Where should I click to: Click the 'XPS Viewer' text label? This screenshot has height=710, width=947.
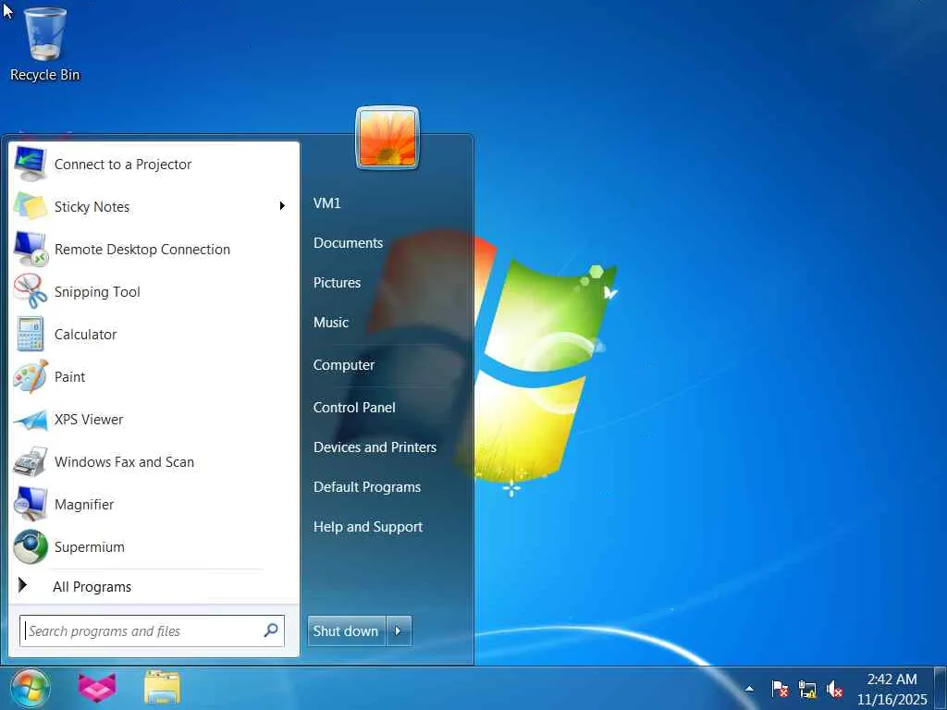(89, 420)
